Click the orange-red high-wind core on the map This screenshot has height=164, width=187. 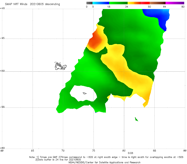click(x=96, y=40)
